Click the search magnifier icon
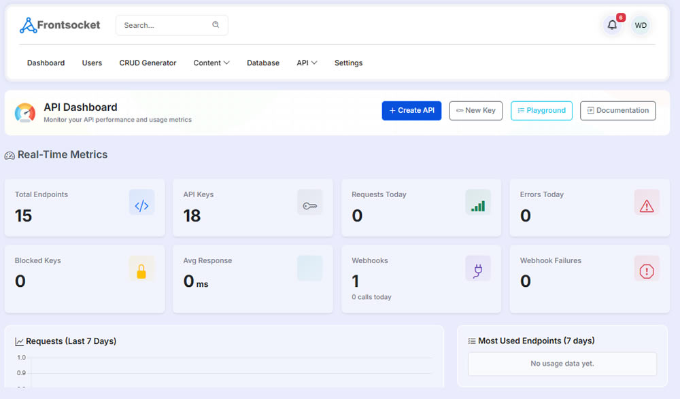Image resolution: width=680 pixels, height=399 pixels. 216,25
